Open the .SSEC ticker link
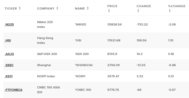This screenshot has width=189, height=98. 9,65
